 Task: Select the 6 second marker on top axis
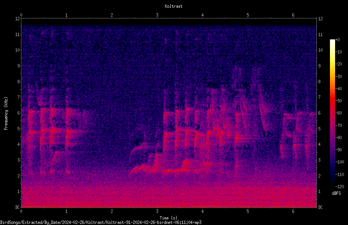coord(293,15)
